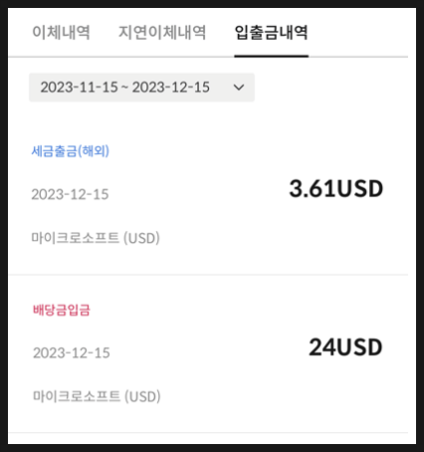The width and height of the screenshot is (424, 452).
Task: Select the 24USD dividend amount
Action: pyautogui.click(x=345, y=347)
